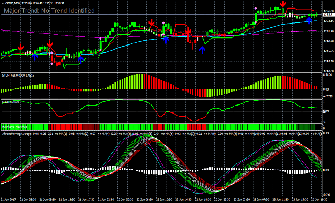
Task: Click the 22 Jun 23:30 time label
Action: (x=222, y=200)
